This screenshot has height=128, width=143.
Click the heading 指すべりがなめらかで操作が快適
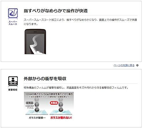pyautogui.click(x=55, y=11)
